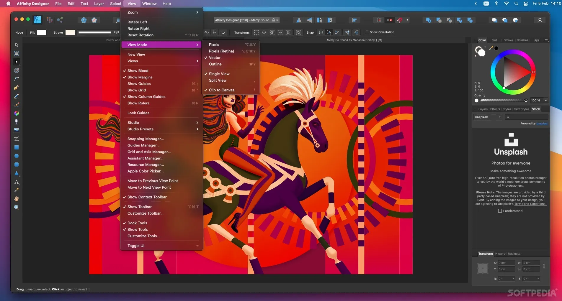Select the Corner tool
This screenshot has width=562, height=301.
17,79
